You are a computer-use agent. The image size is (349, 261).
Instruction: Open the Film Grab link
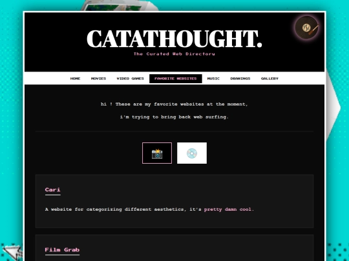[62, 250]
